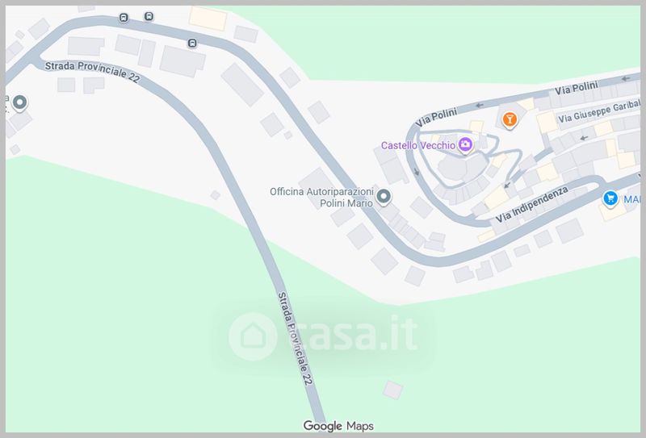Click the second bus stop icon of the pair
Screen dimensions: 646x438
click(149, 16)
